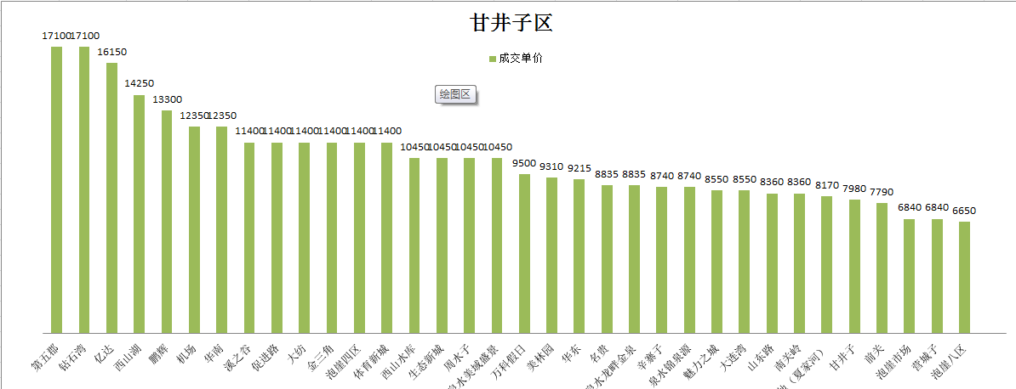Click the data label 9215 above 华东
Image resolution: width=1016 pixels, height=389 pixels.
tap(579, 168)
